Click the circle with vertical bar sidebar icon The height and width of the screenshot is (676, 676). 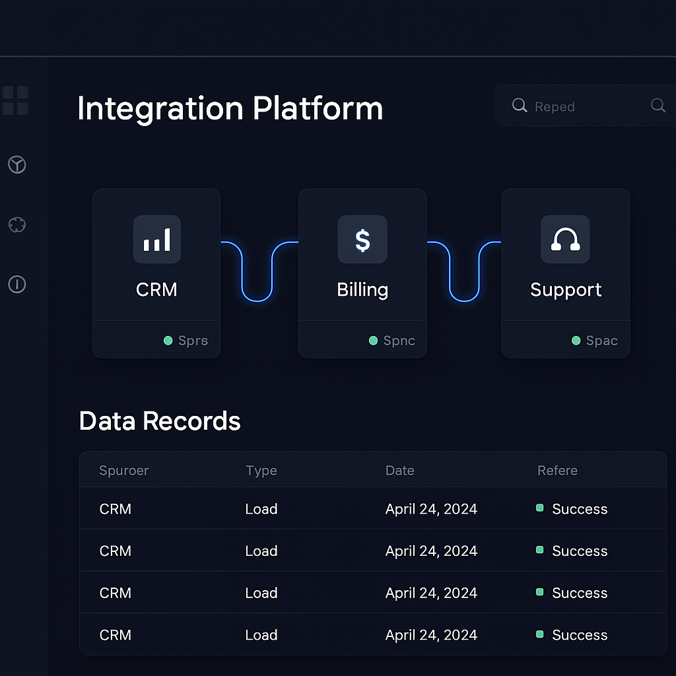[x=17, y=285]
